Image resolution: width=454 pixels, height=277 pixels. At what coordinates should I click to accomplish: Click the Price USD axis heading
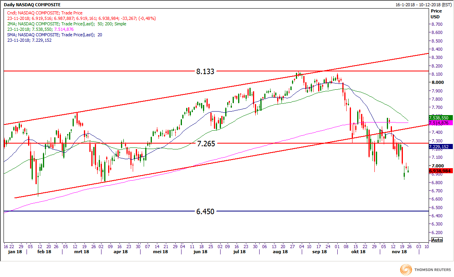(x=436, y=14)
